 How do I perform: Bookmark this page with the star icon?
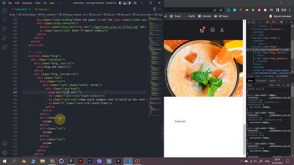click(221, 10)
